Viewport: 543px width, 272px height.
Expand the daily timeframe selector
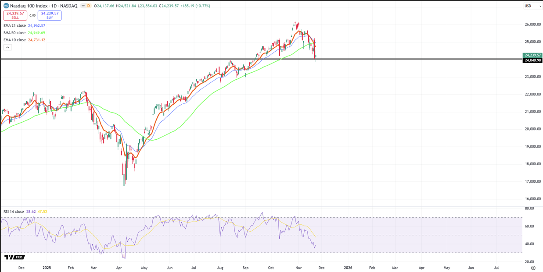[89, 6]
